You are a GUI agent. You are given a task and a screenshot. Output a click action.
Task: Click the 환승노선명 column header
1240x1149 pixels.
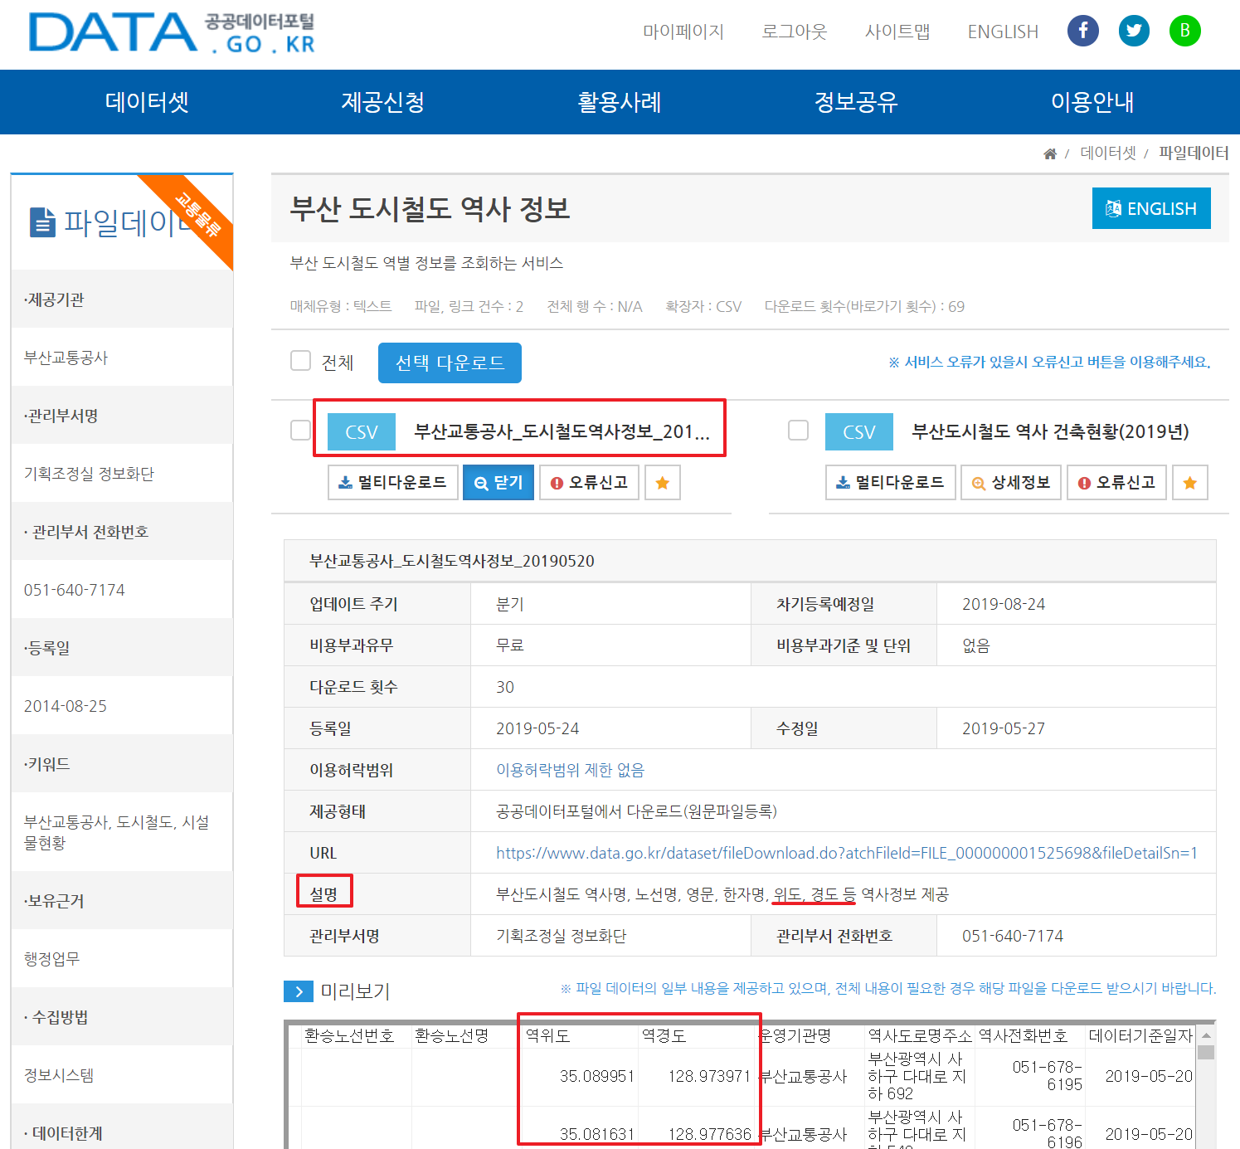click(x=452, y=1035)
